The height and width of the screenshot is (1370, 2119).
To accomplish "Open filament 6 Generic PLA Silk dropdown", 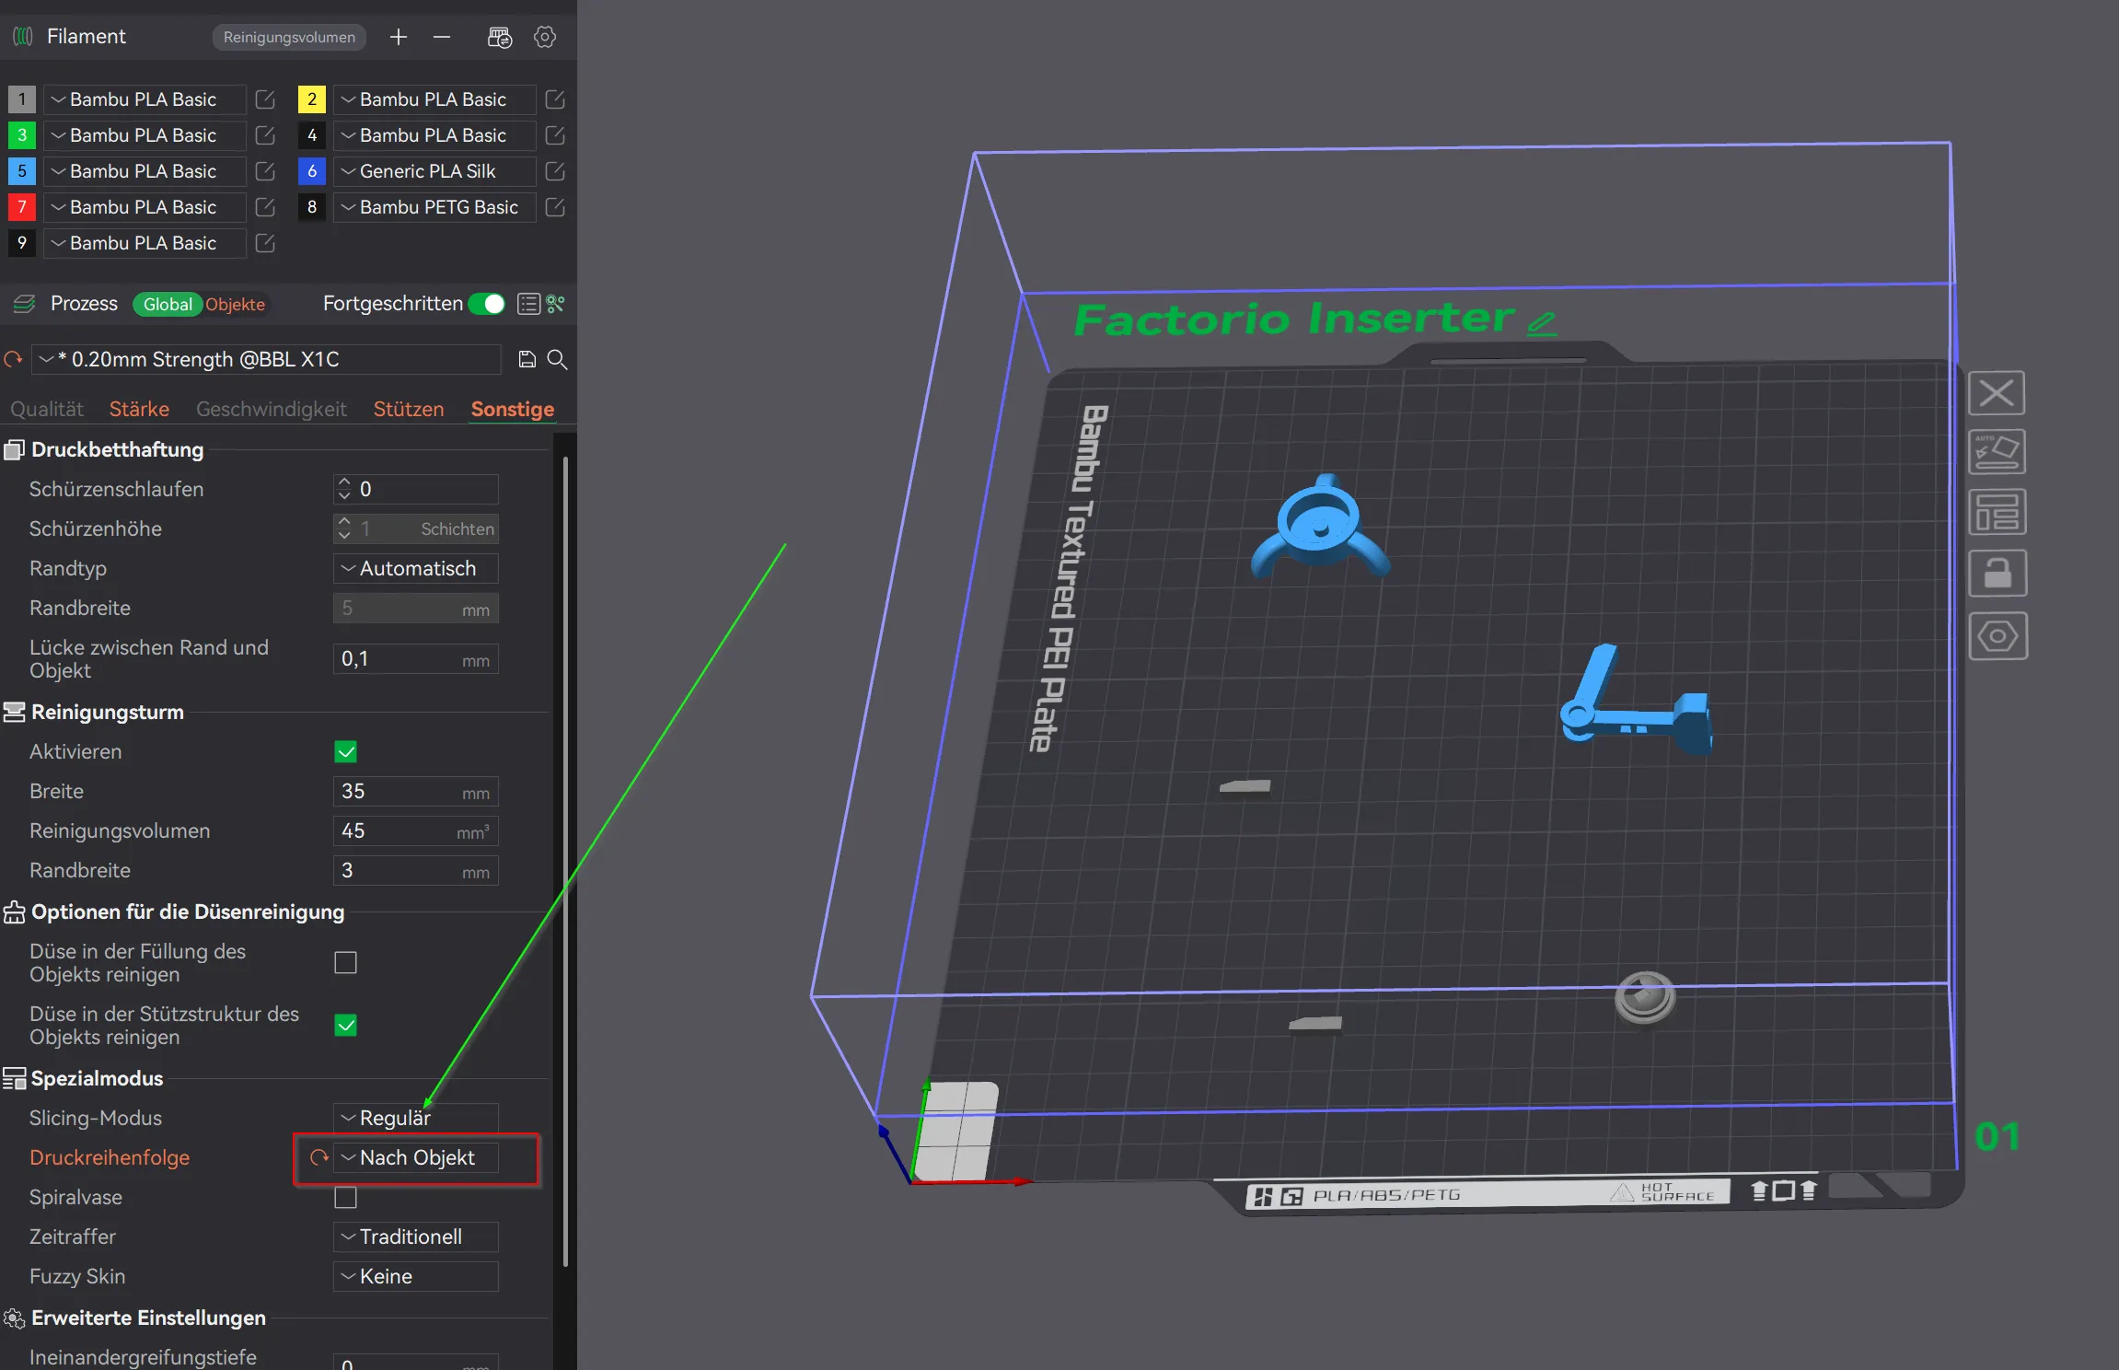I will 434,171.
